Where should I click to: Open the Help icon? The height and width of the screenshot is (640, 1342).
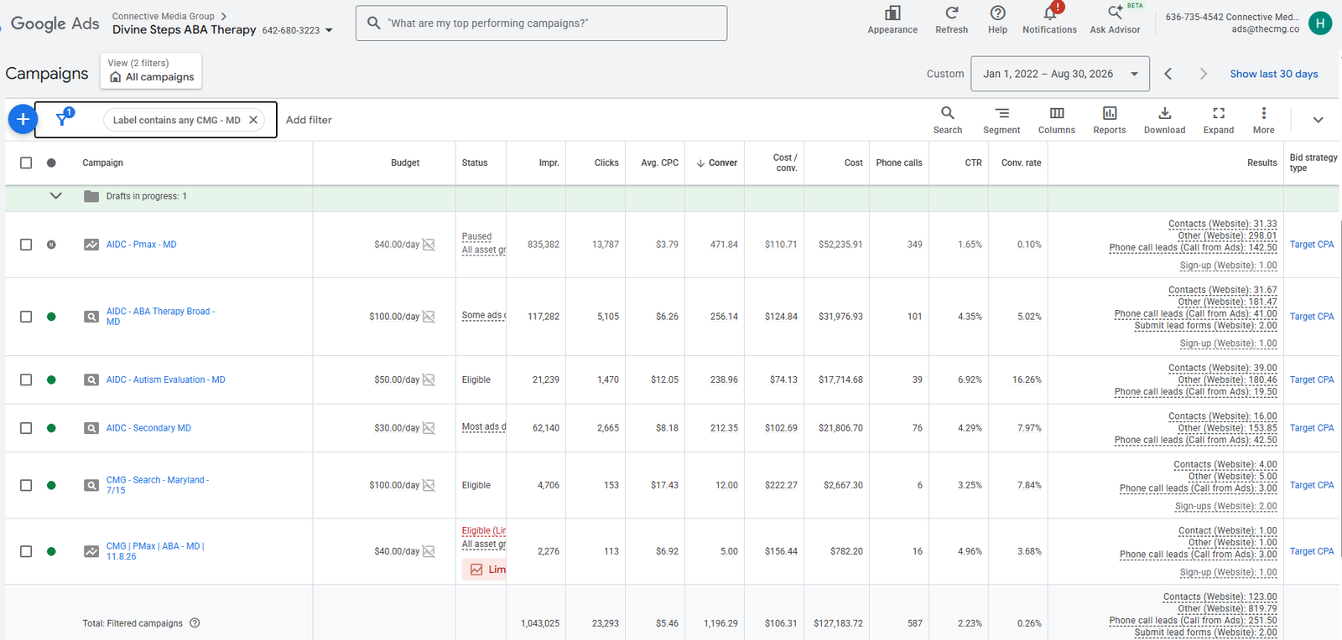pyautogui.click(x=997, y=13)
